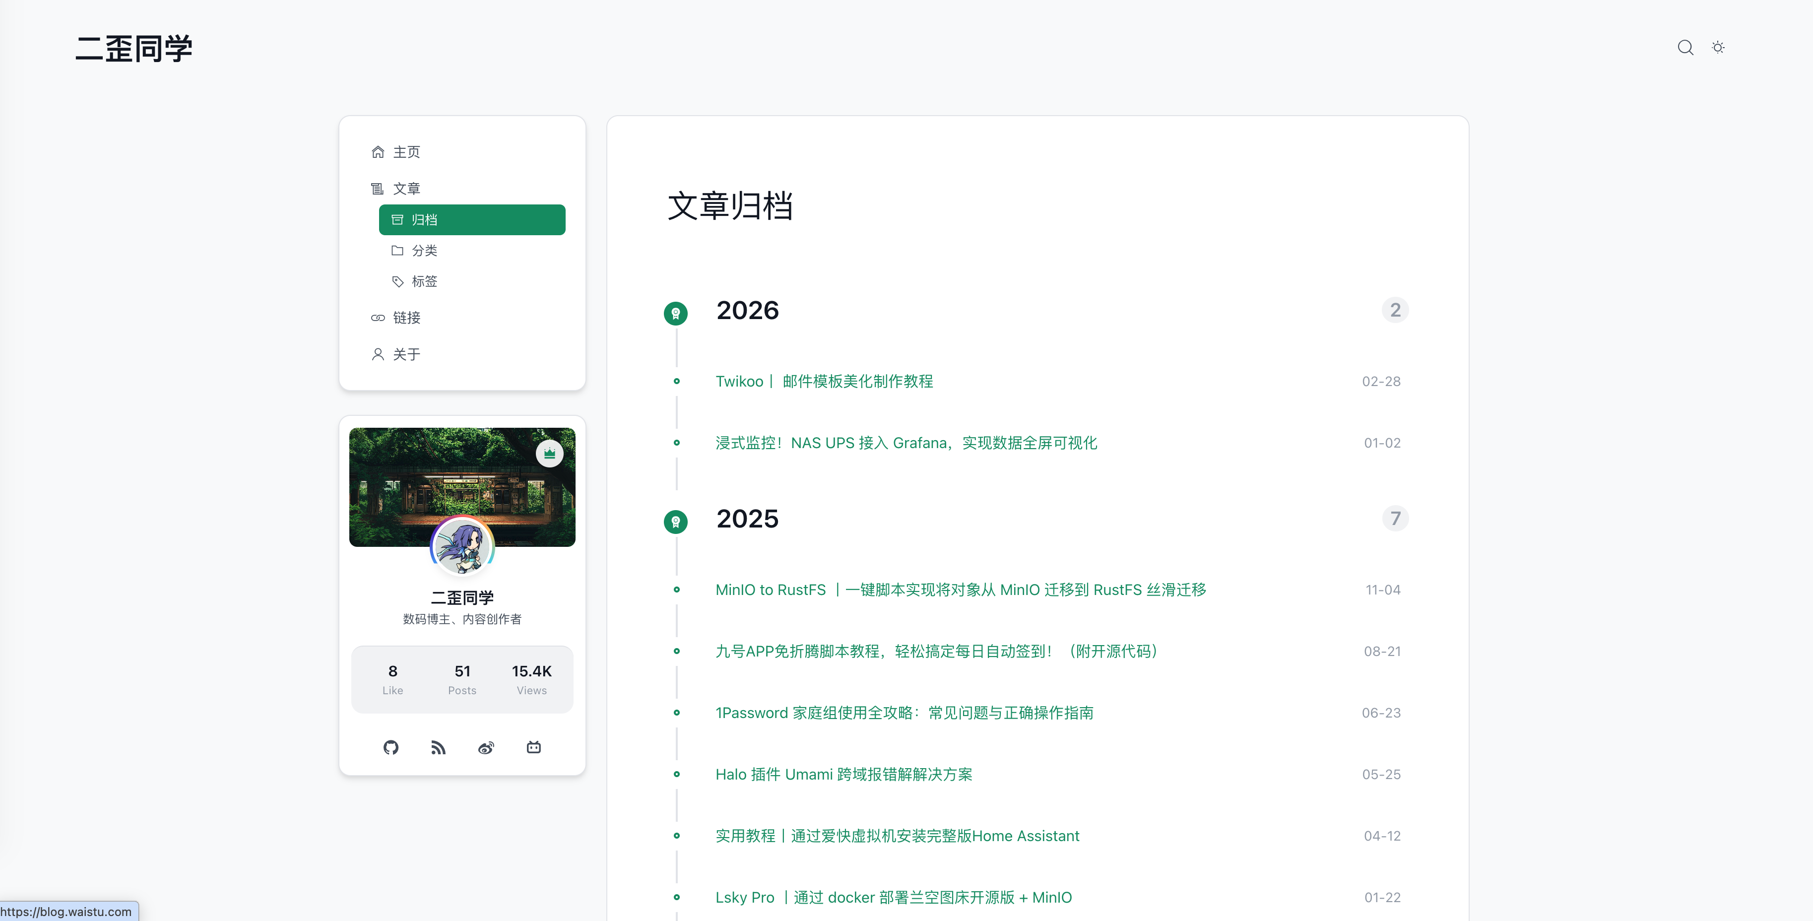Click the 2025 timeline ribbon badge icon
The height and width of the screenshot is (921, 1813).
(676, 522)
